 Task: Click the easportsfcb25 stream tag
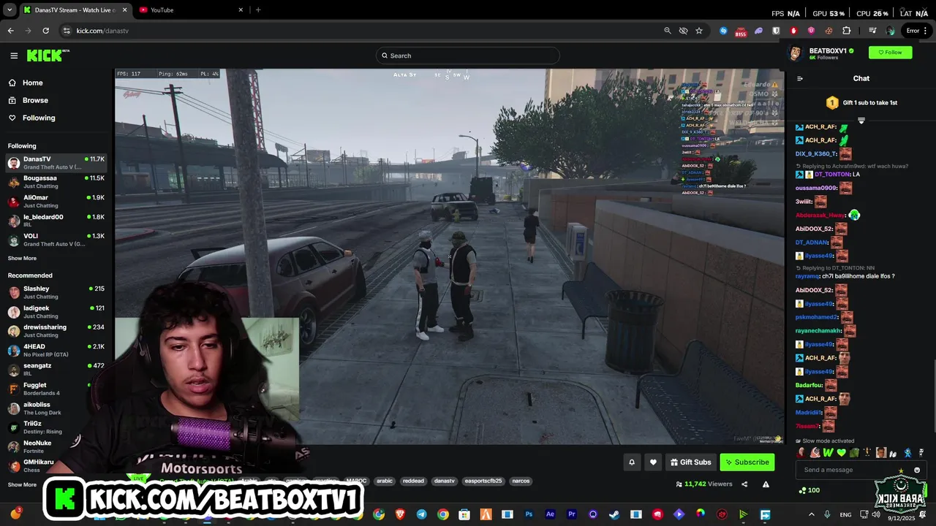[x=484, y=481]
